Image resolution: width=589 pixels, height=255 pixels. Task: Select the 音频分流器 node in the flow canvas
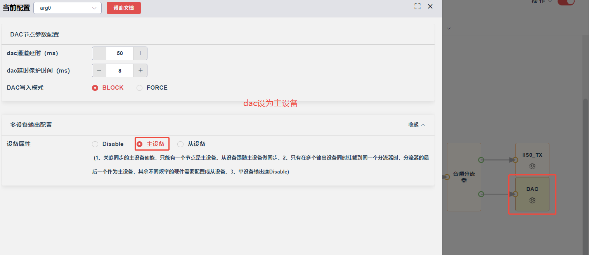[464, 177]
